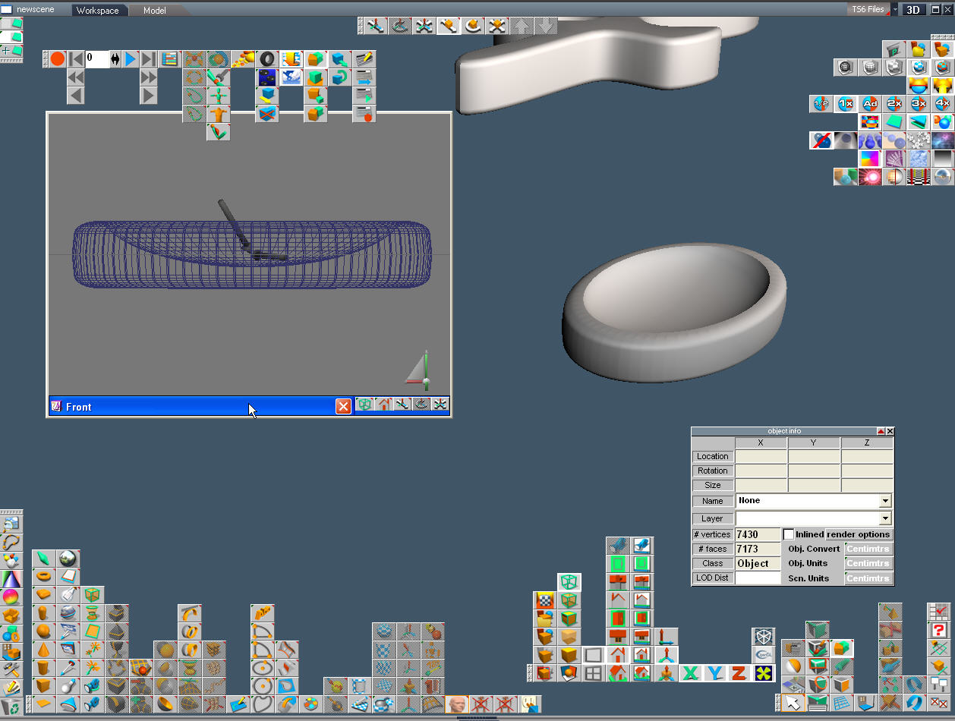Add a spotlight with the blue cone

(68, 704)
